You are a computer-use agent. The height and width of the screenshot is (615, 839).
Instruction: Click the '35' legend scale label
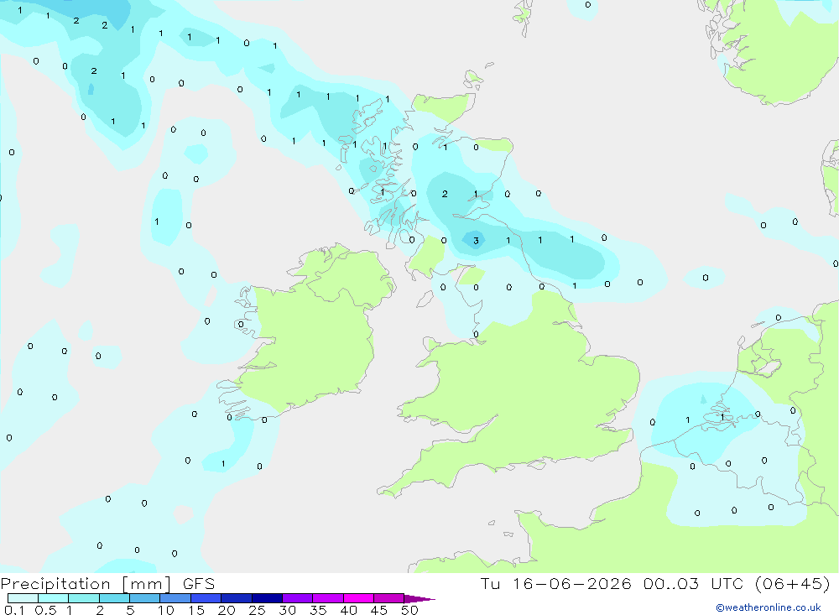tap(318, 610)
